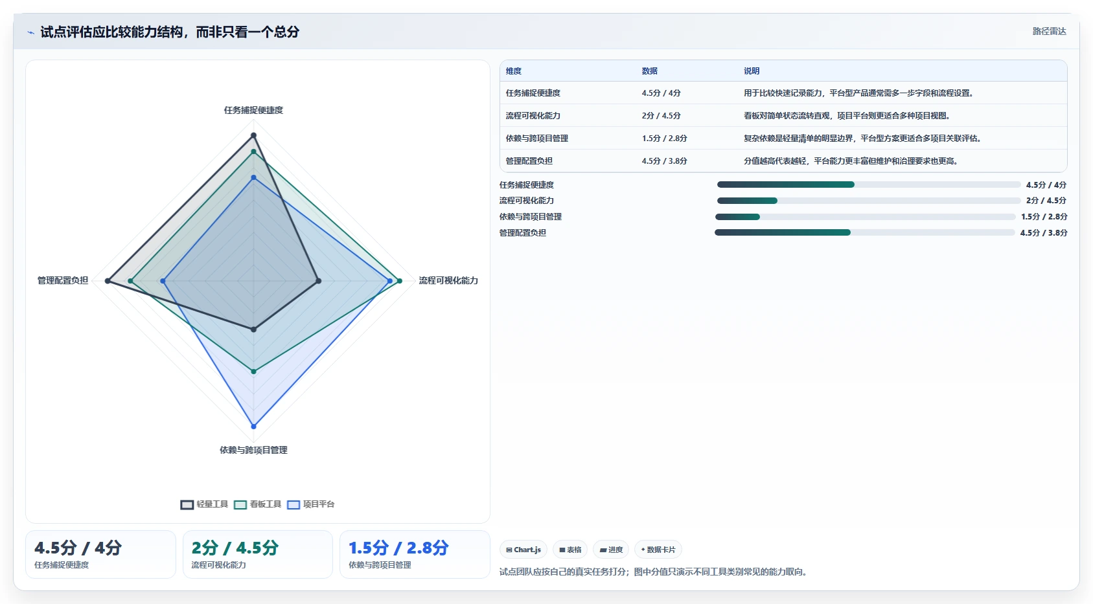Click the 任务捕捉便捷度 table row label
1093x604 pixels.
coord(533,93)
